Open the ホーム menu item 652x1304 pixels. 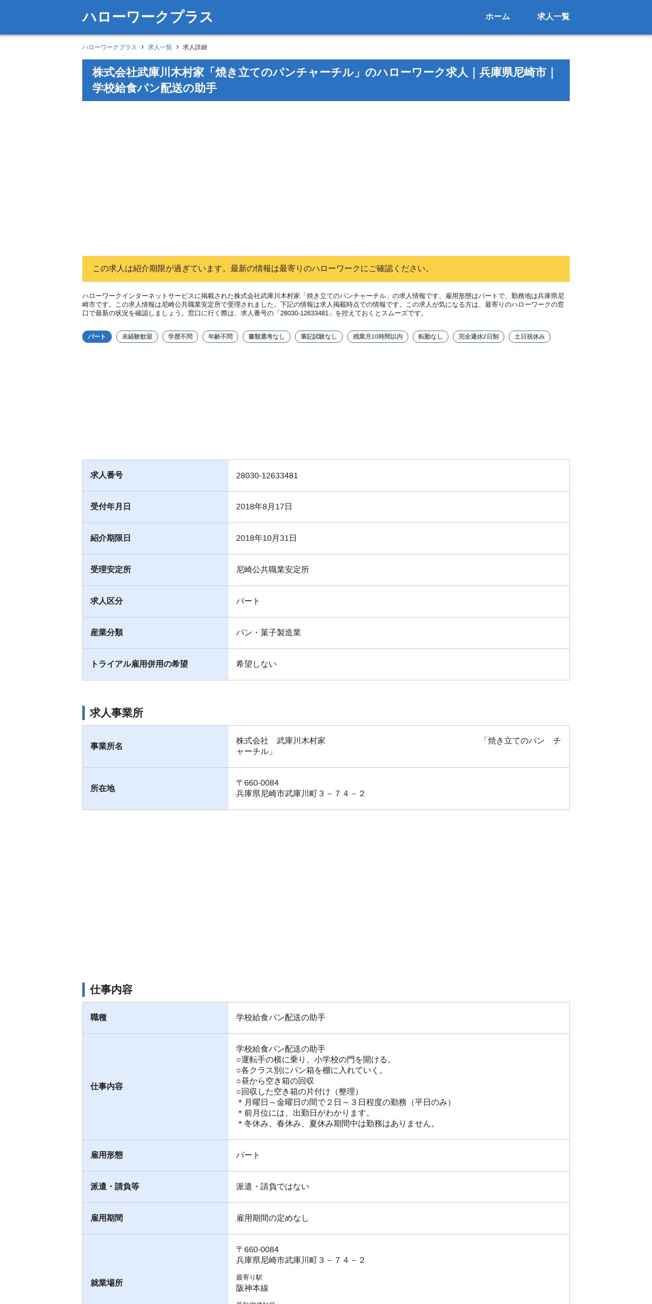pos(497,17)
